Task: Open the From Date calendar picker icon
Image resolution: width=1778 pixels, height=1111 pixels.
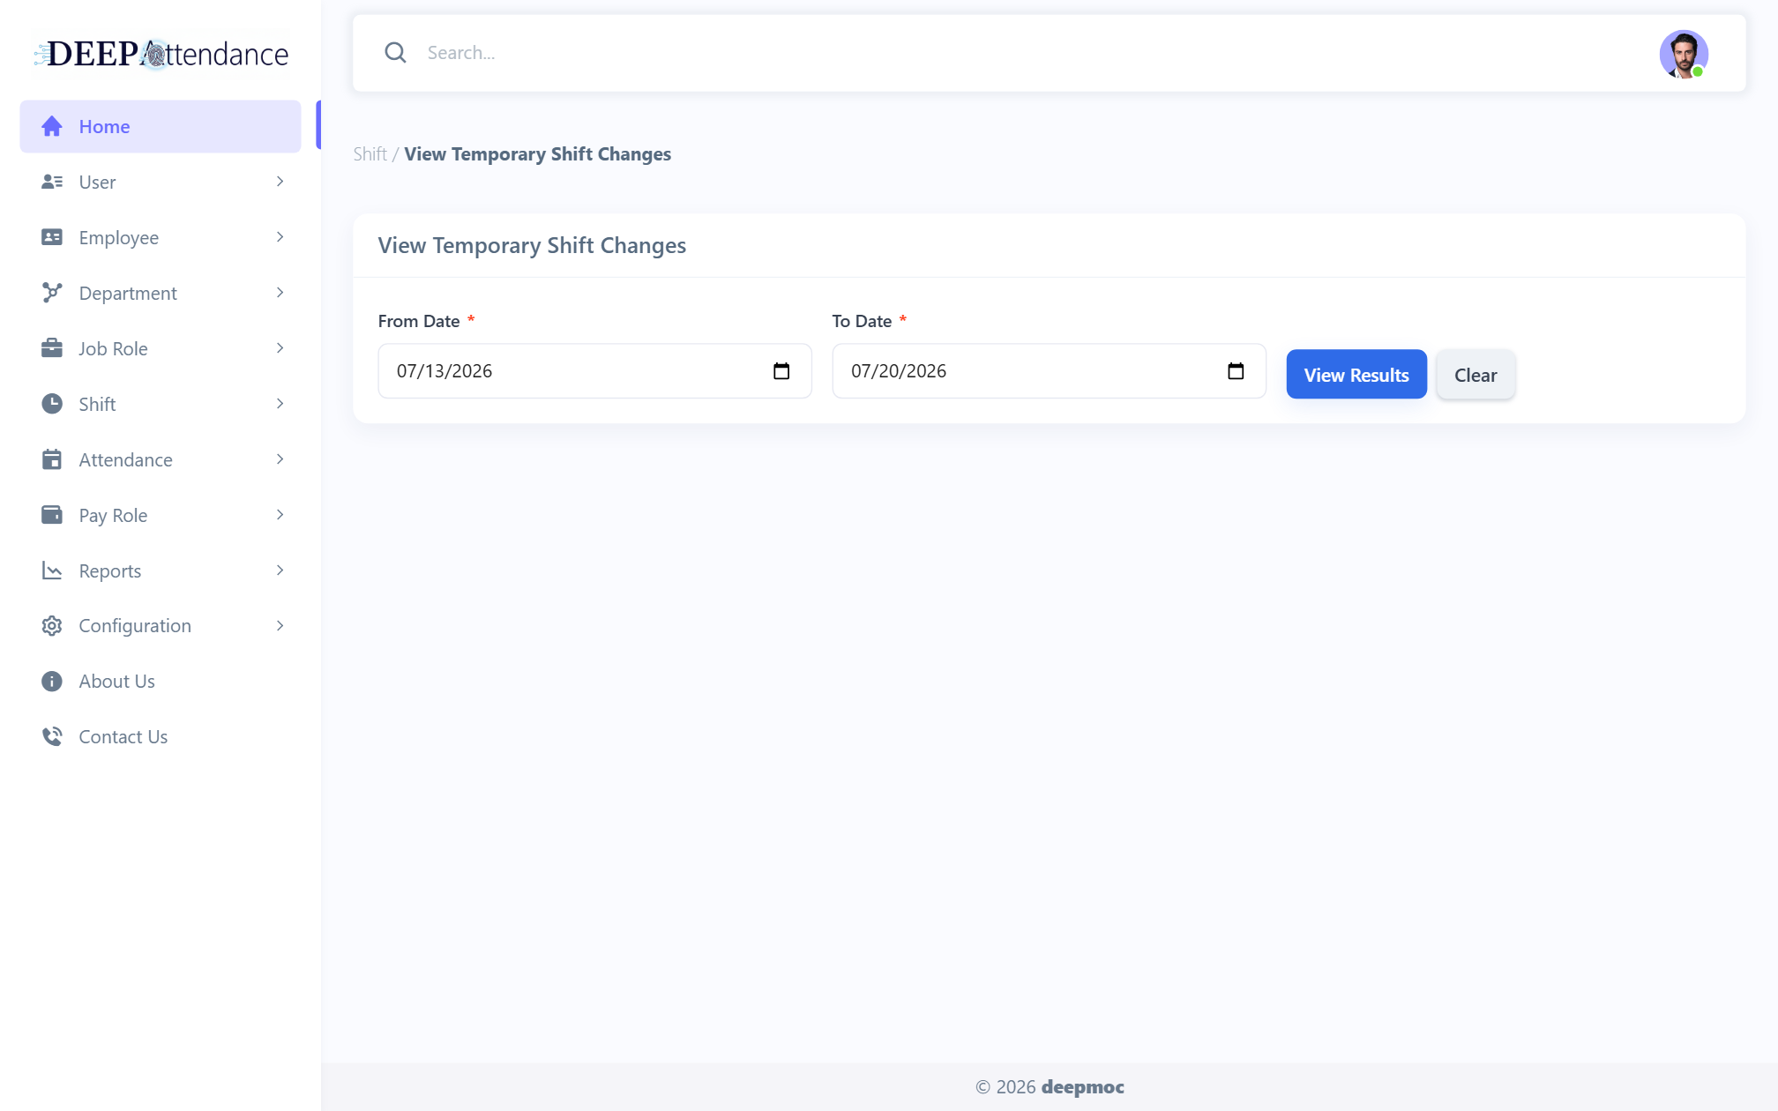Action: 781,371
